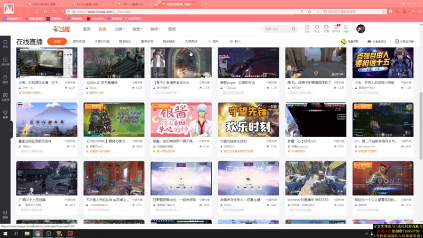Click the browser forward arrow
423x238 pixels.
point(29,12)
